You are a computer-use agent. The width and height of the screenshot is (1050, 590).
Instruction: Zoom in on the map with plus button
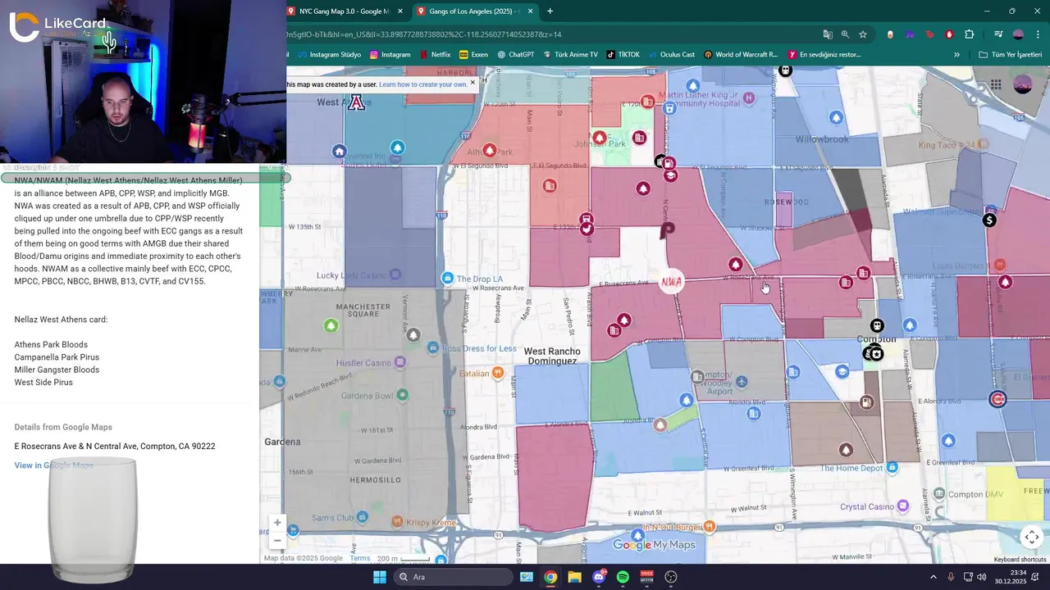277,523
